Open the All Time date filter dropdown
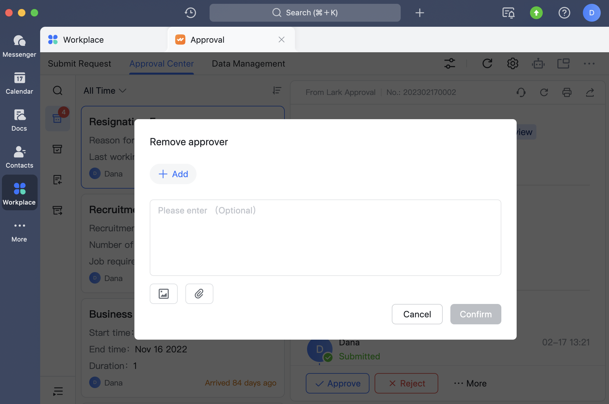 [x=104, y=91]
